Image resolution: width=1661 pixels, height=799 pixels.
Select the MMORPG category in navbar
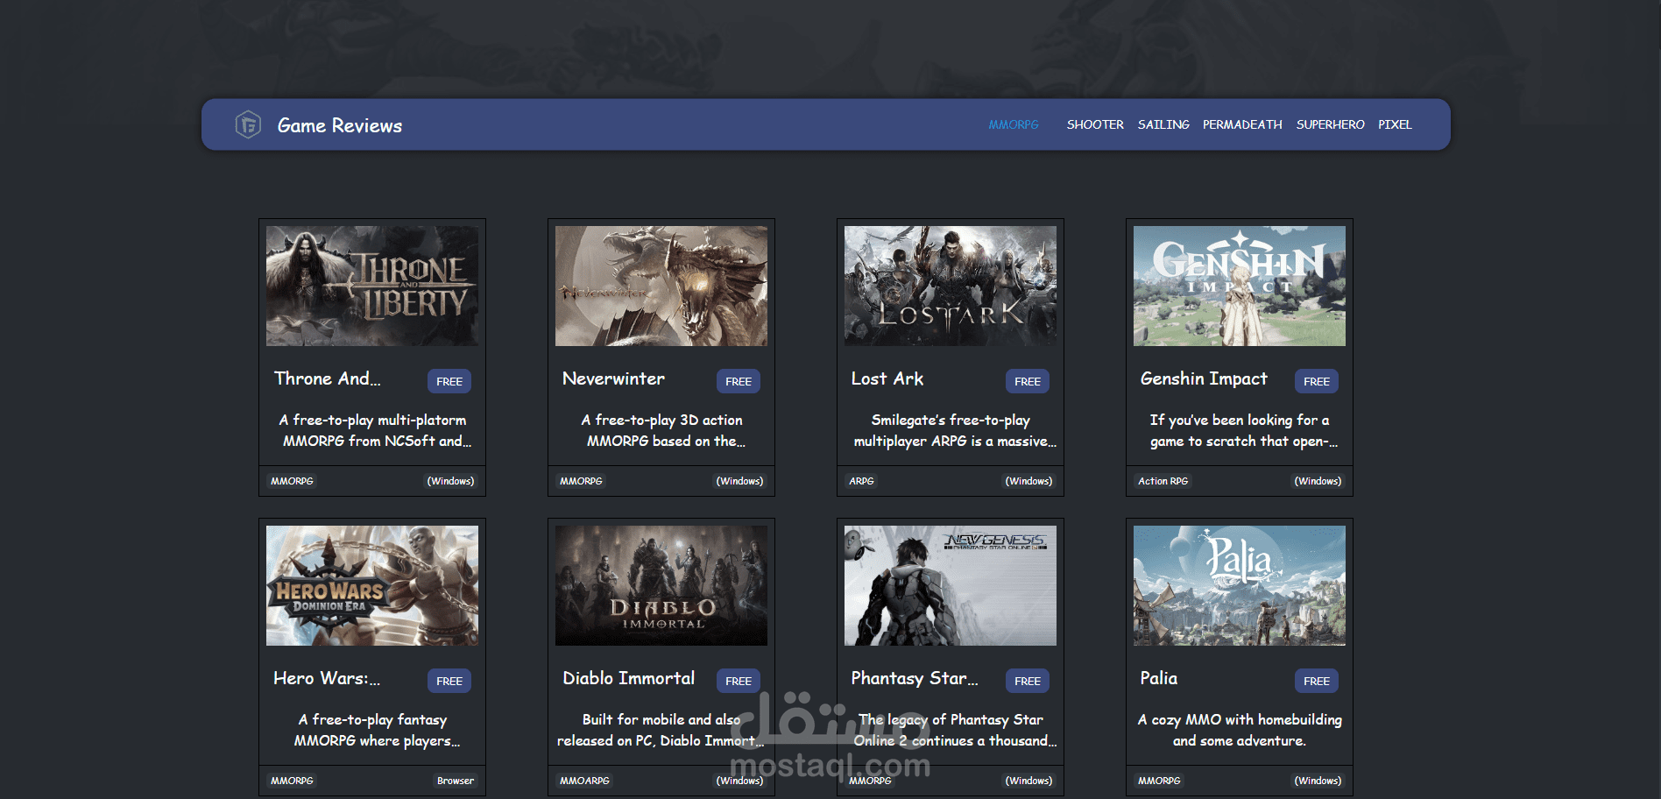(x=1014, y=124)
